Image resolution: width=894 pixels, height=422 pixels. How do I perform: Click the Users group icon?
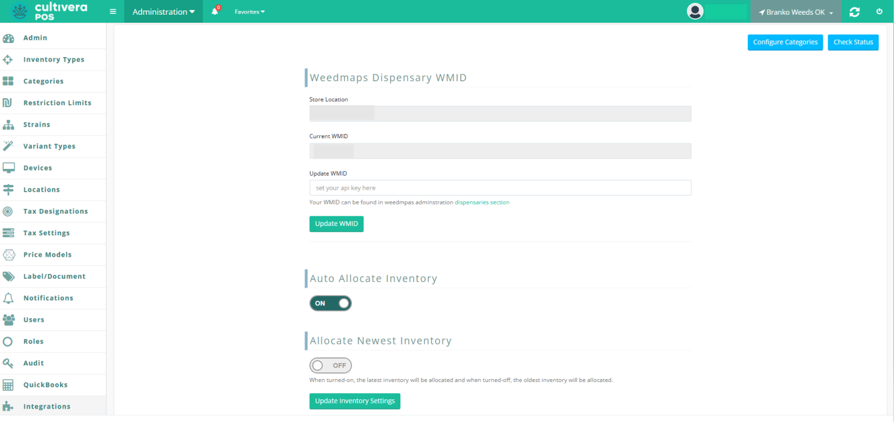[x=8, y=319]
